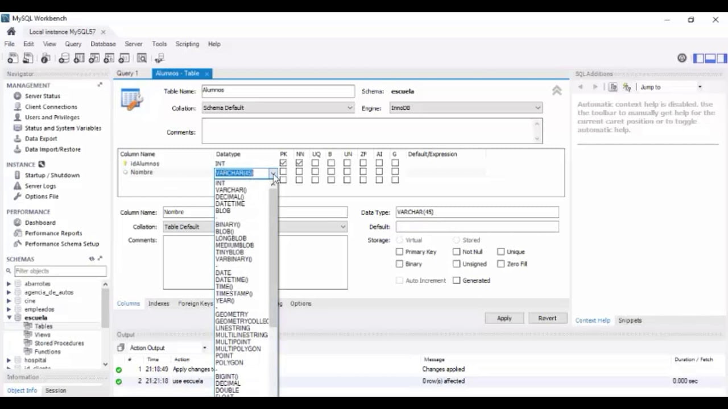Open the table Collation Schema Default dropdown
The image size is (728, 409).
[278, 108]
